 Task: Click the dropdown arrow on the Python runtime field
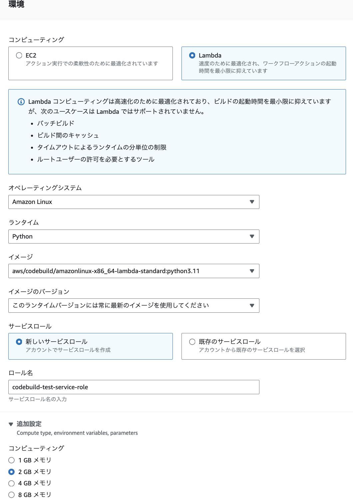pos(252,236)
